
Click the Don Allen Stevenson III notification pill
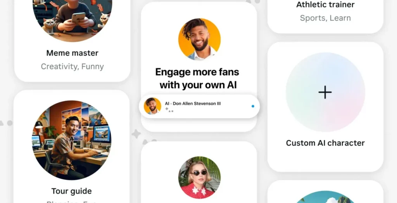[x=199, y=106]
